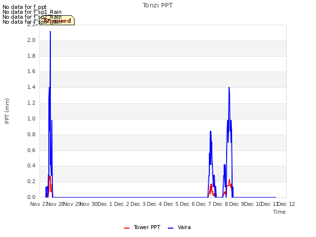
Task: Click the Dec 12 x-axis tick label
Action: (286, 204)
